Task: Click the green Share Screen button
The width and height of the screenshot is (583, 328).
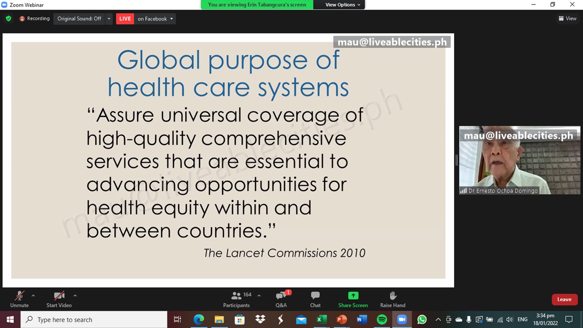Action: point(353,299)
